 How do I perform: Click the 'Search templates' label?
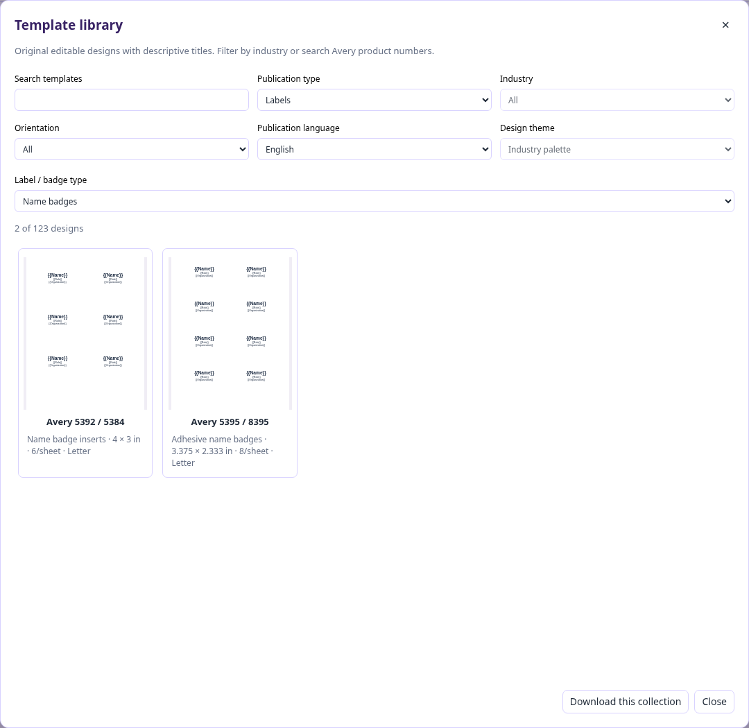click(49, 79)
